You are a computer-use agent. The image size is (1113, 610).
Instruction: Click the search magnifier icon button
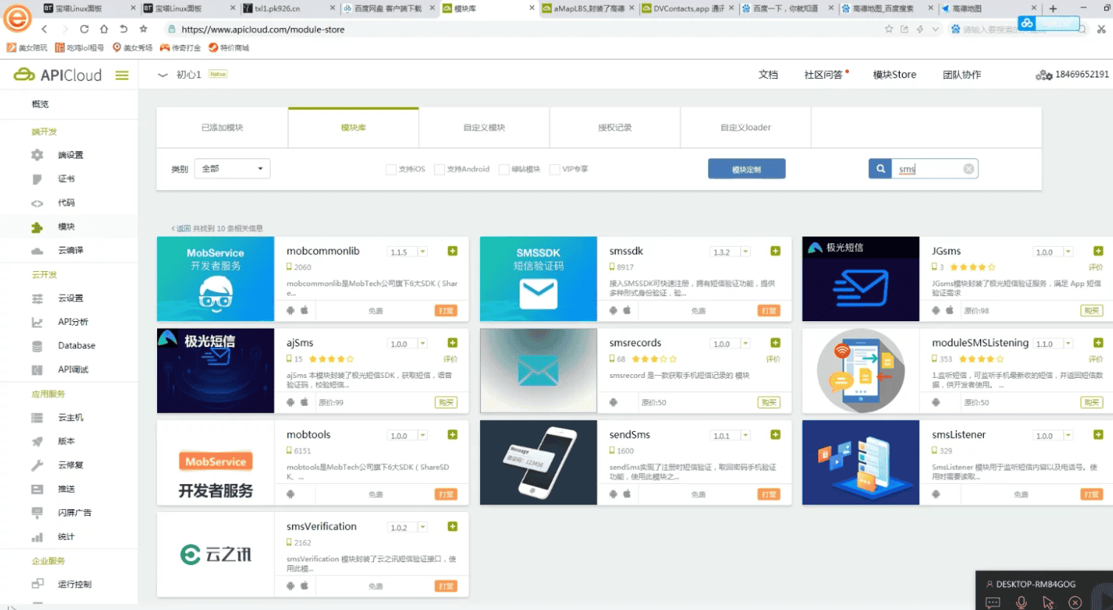881,169
